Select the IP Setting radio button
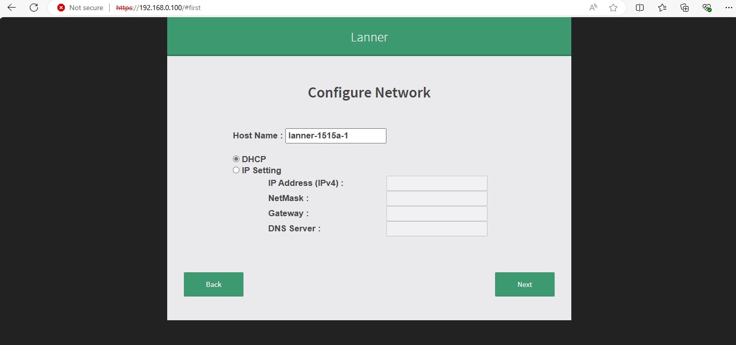This screenshot has width=736, height=345. click(236, 170)
